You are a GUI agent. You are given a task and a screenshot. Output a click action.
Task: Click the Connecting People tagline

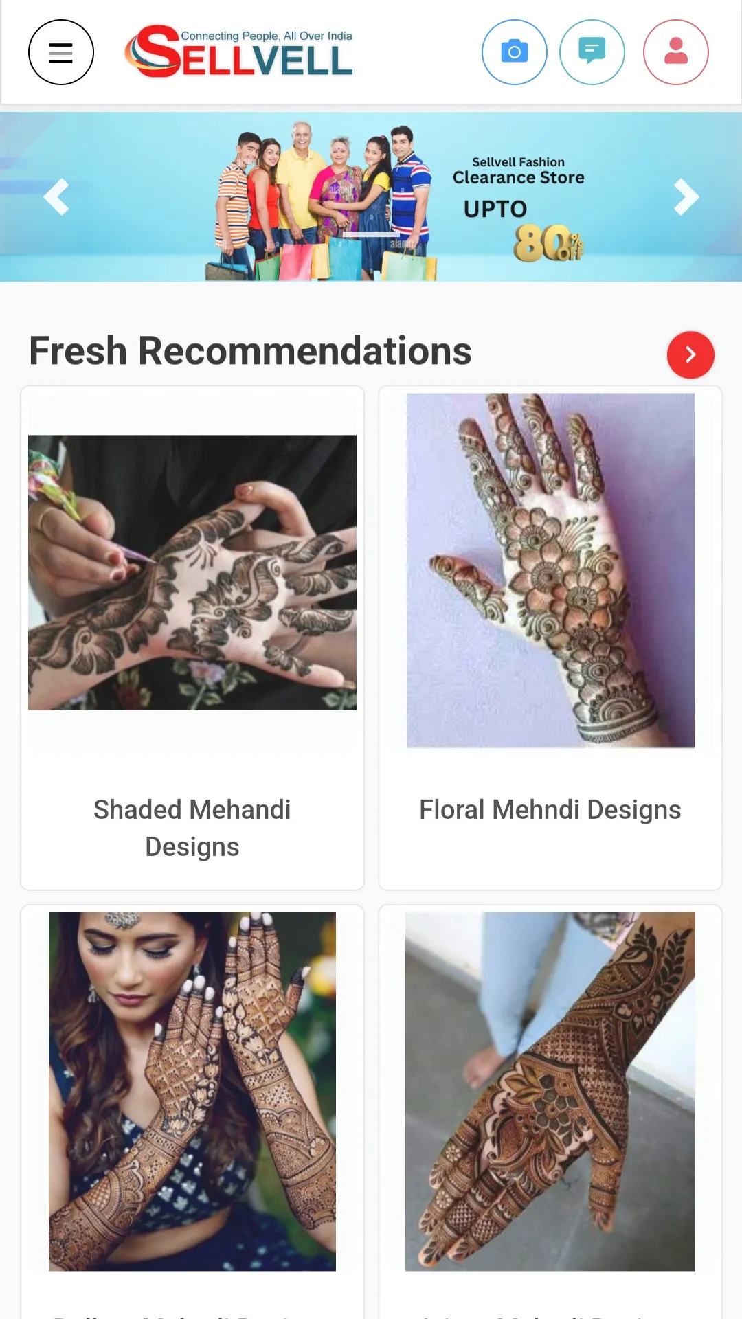pyautogui.click(x=267, y=36)
